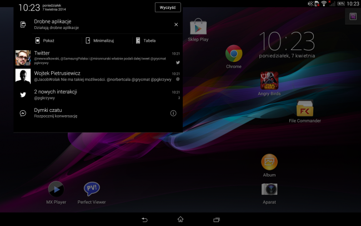
Task: Tap the Drobne aplikacje small apps icon
Action: [23, 24]
